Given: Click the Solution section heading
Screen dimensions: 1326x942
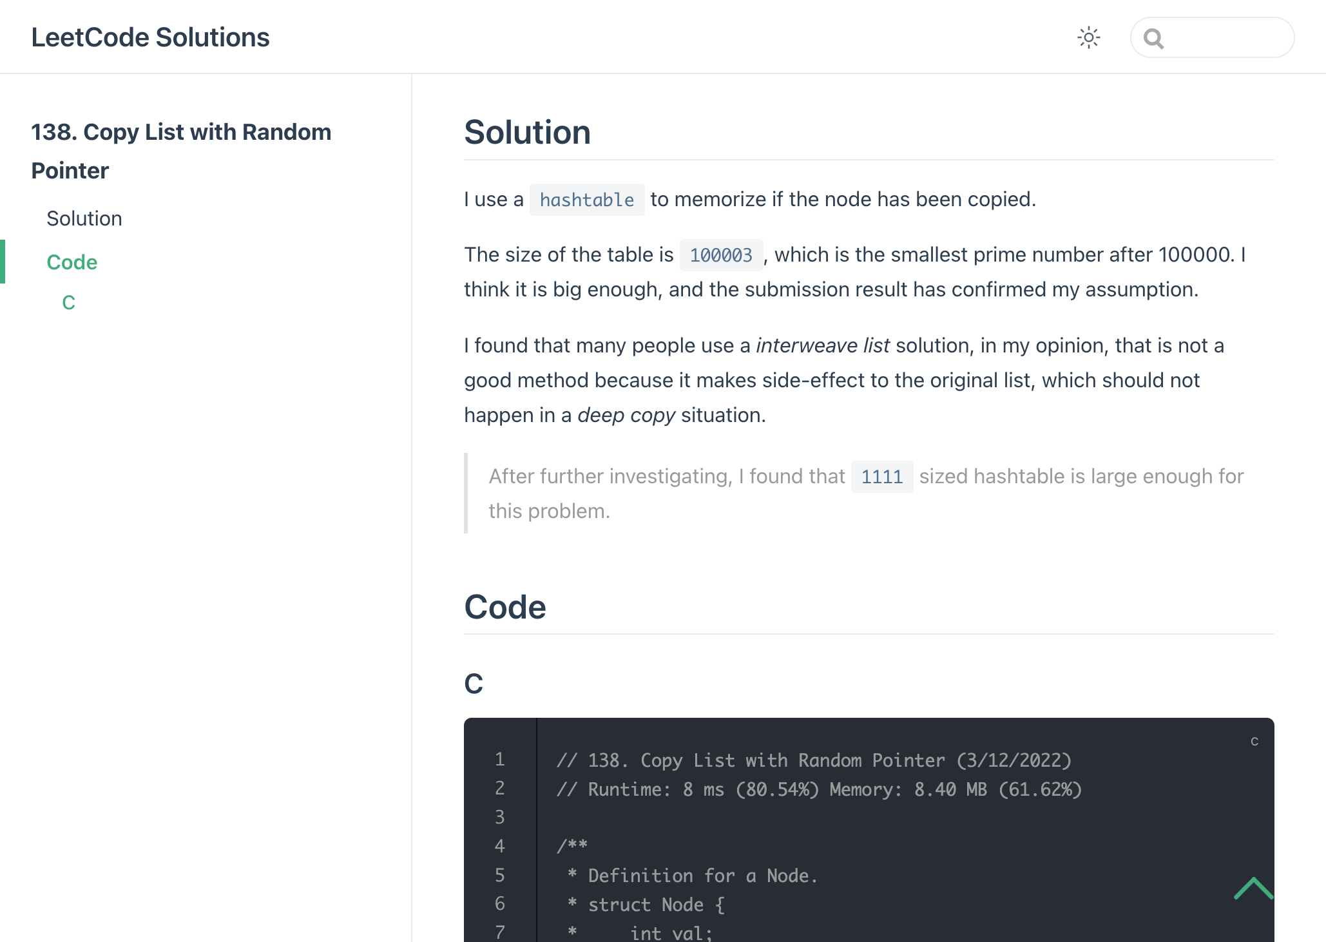Looking at the screenshot, I should coord(527,132).
